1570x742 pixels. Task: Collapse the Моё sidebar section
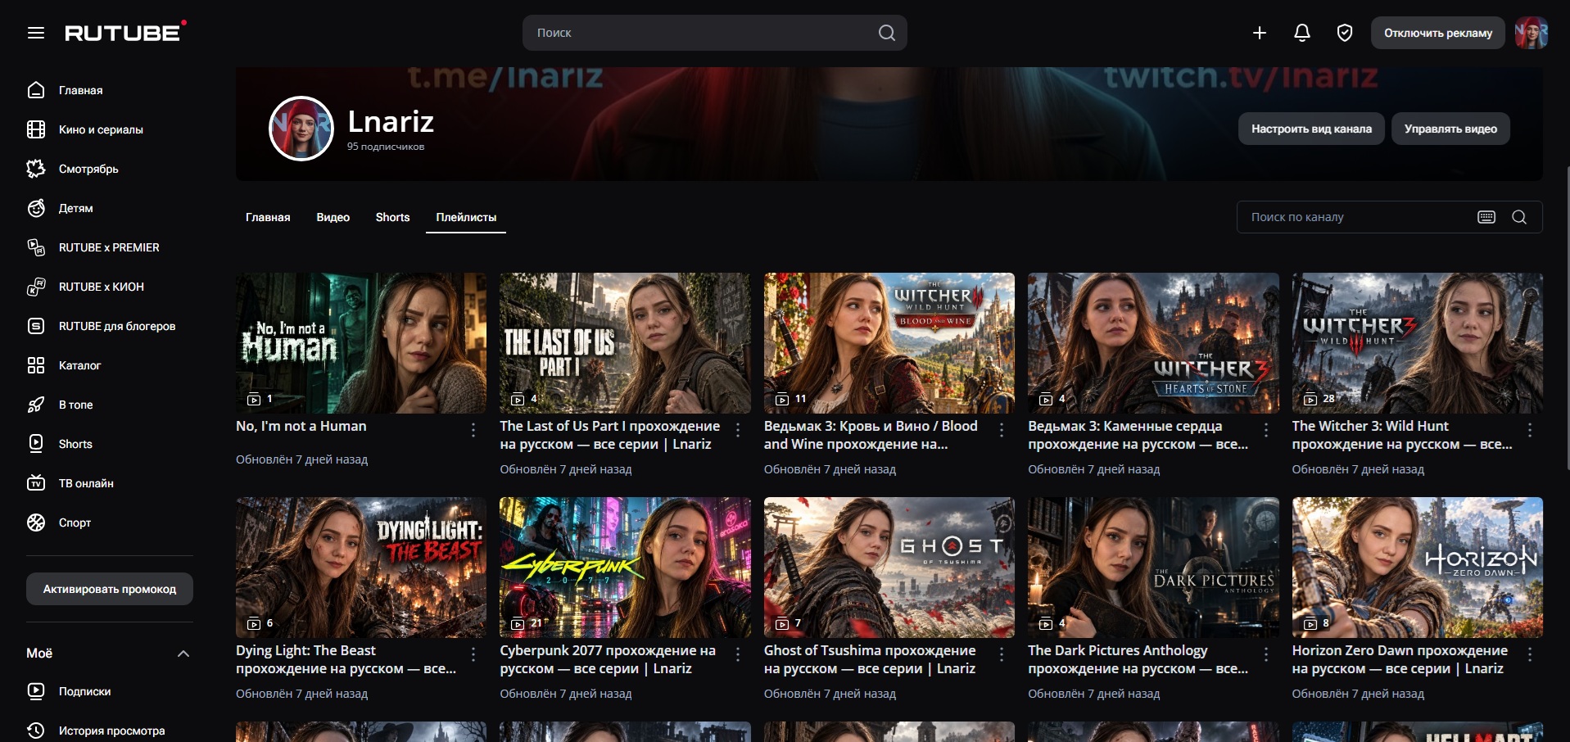pos(183,654)
